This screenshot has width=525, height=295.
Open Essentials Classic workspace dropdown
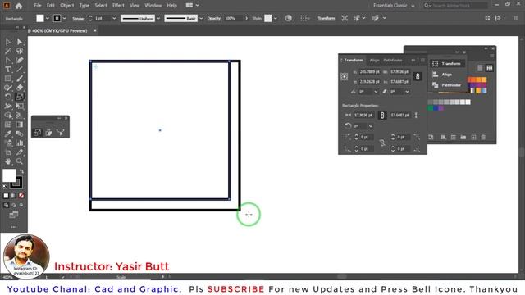[x=394, y=6]
